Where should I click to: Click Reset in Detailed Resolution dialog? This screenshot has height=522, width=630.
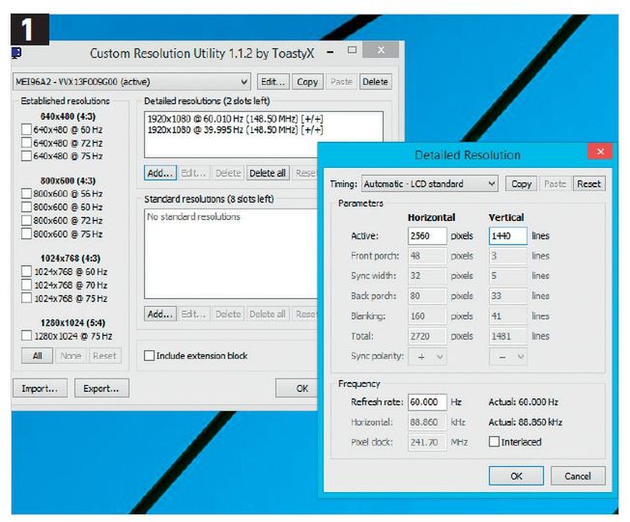[x=589, y=183]
